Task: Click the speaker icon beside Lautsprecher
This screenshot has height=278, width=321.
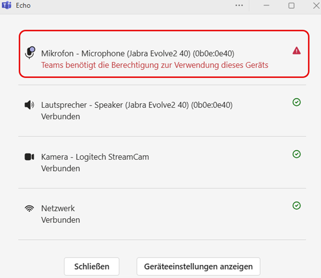Action: tap(29, 105)
